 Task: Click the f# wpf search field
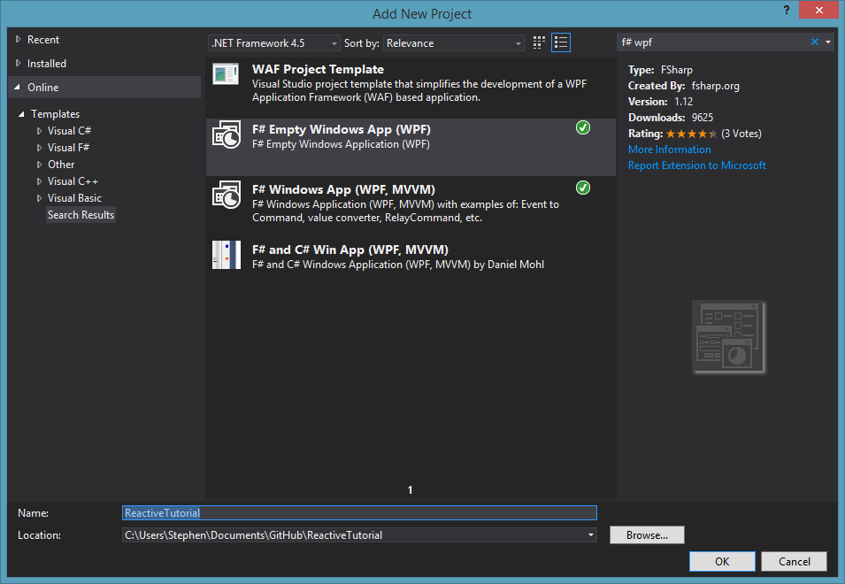[712, 42]
